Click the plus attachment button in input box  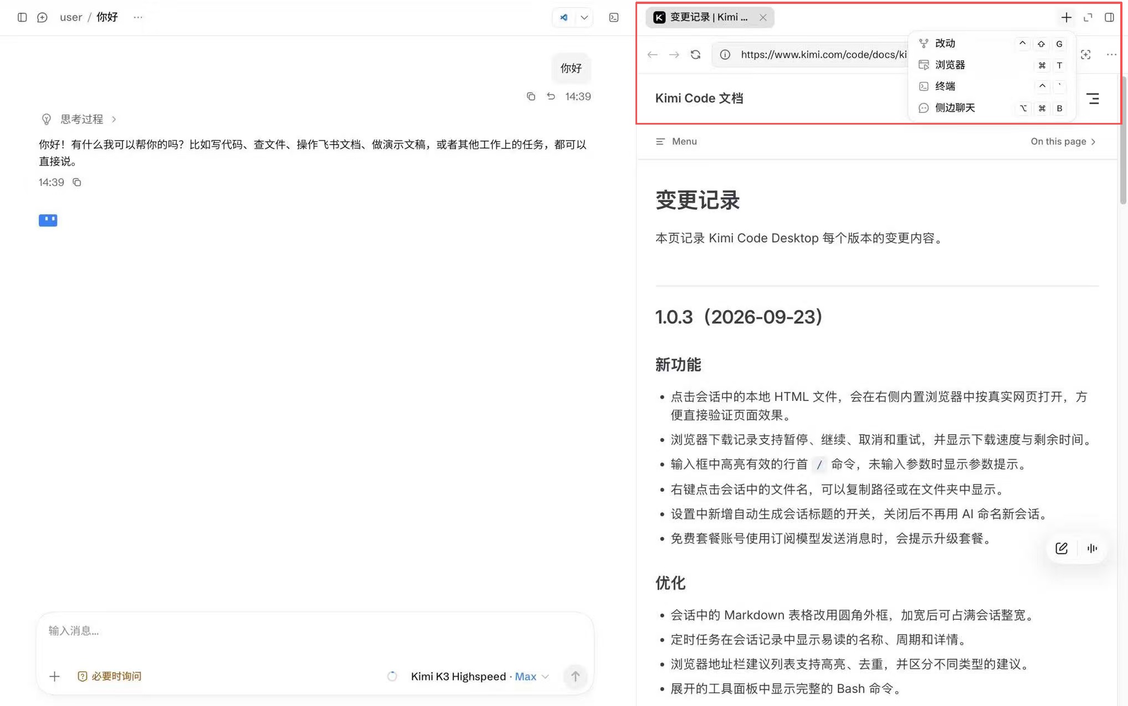click(x=54, y=676)
